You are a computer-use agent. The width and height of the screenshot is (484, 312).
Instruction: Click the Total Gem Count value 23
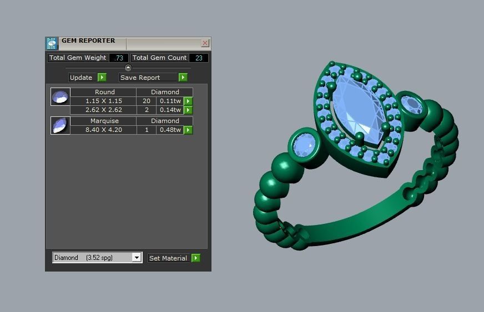pyautogui.click(x=199, y=58)
